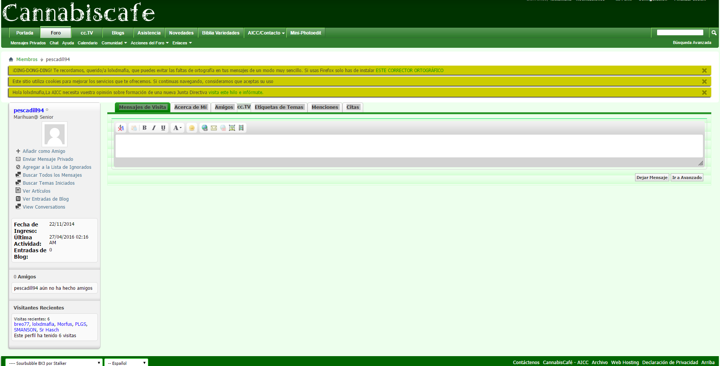Click the icon beside Ver Artículos
Screen dimensions: 720x366
(x=18, y=190)
